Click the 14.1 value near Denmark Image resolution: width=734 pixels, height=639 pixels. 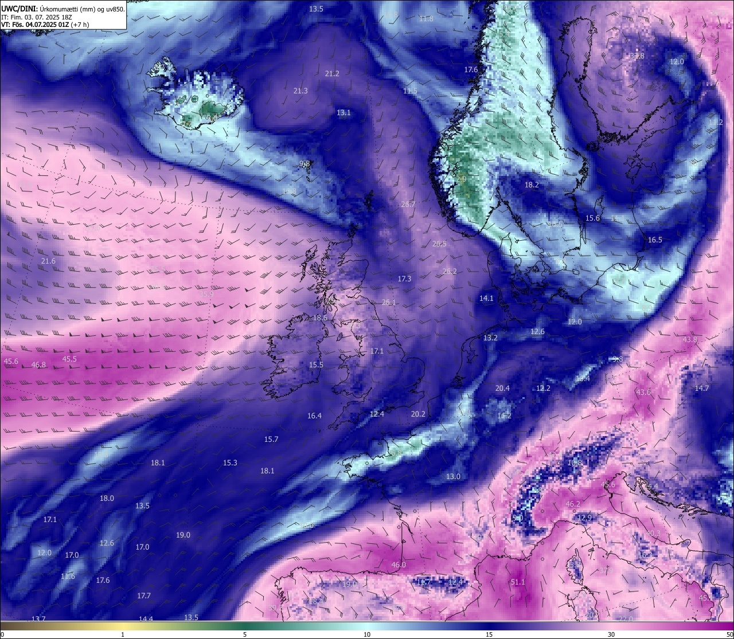tap(486, 298)
